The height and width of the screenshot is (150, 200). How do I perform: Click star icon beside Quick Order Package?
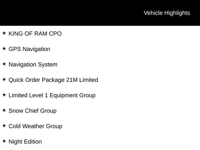[4, 79]
